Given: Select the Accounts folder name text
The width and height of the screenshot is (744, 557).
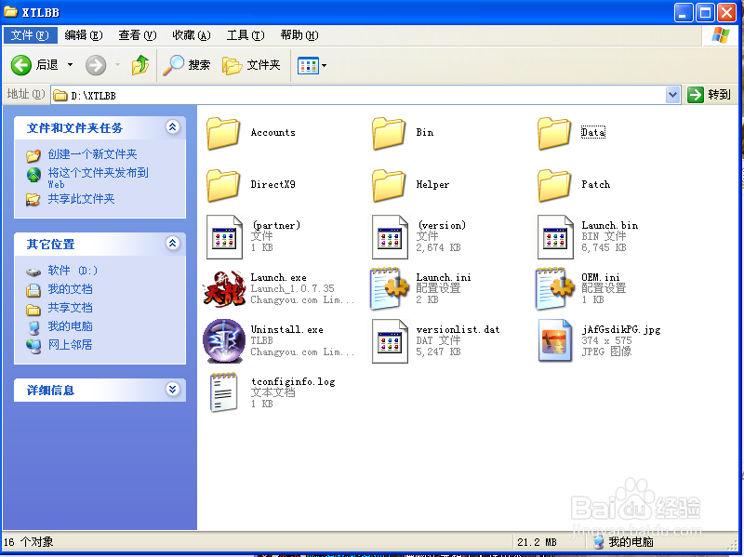Looking at the screenshot, I should (272, 132).
